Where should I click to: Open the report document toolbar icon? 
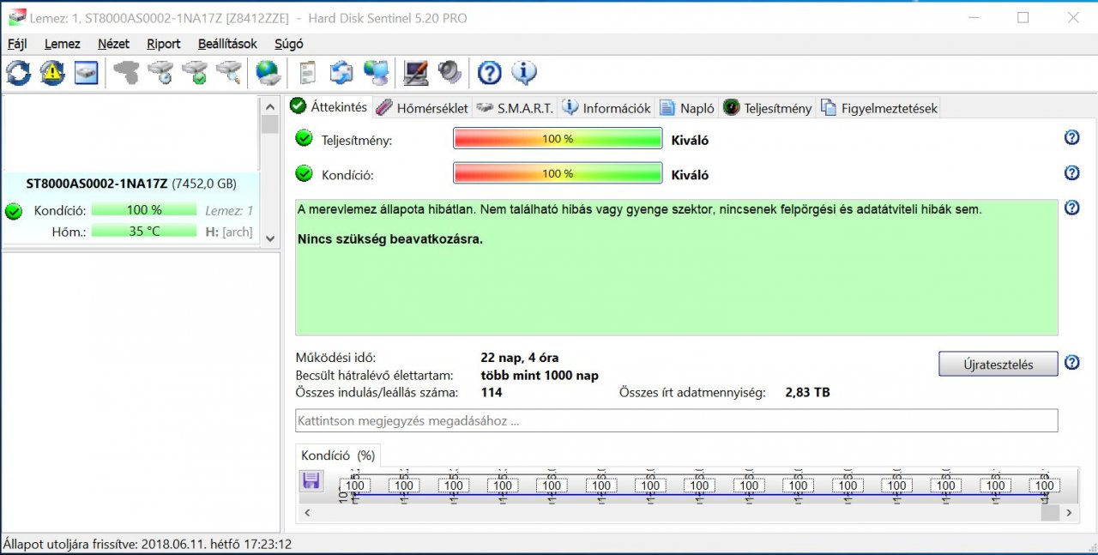tap(307, 73)
